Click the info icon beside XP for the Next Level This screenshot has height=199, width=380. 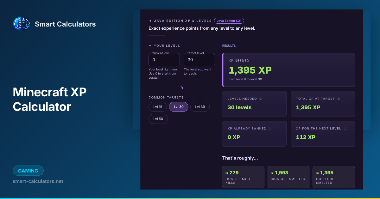point(345,129)
